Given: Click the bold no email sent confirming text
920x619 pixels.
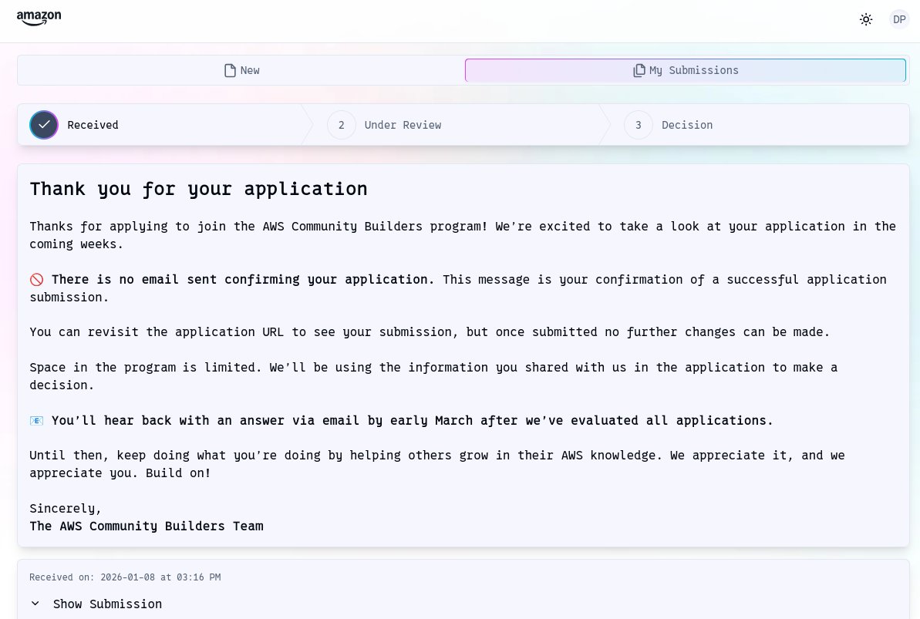Looking at the screenshot, I should 243,279.
